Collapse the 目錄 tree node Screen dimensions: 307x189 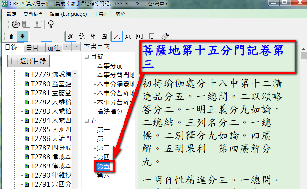(87, 57)
